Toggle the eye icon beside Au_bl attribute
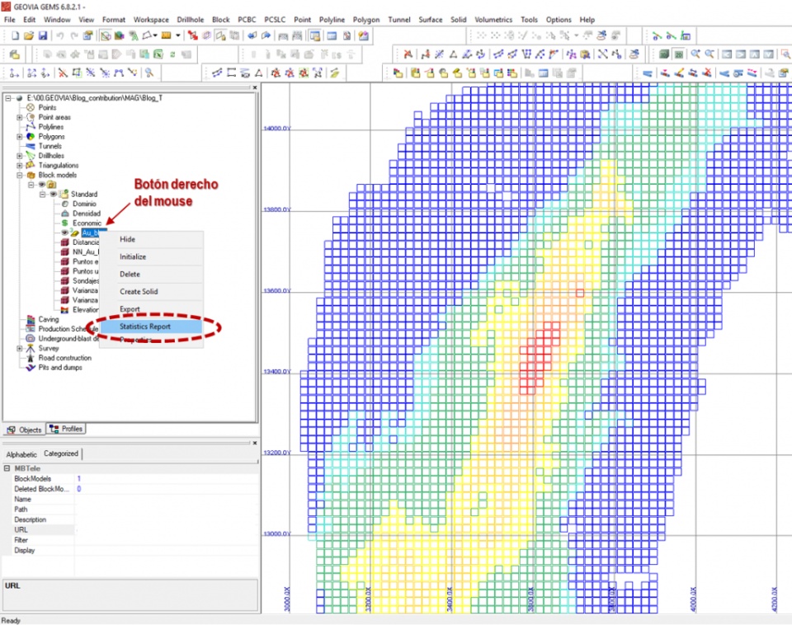The width and height of the screenshot is (792, 625). click(64, 233)
